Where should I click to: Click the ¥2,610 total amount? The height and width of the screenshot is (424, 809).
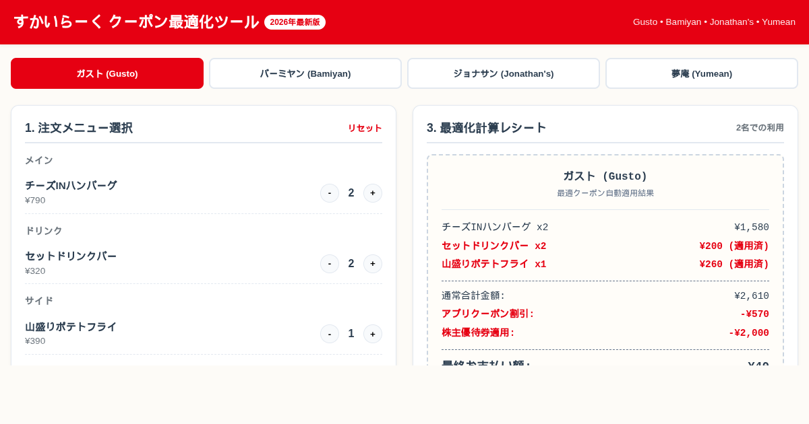pos(752,296)
